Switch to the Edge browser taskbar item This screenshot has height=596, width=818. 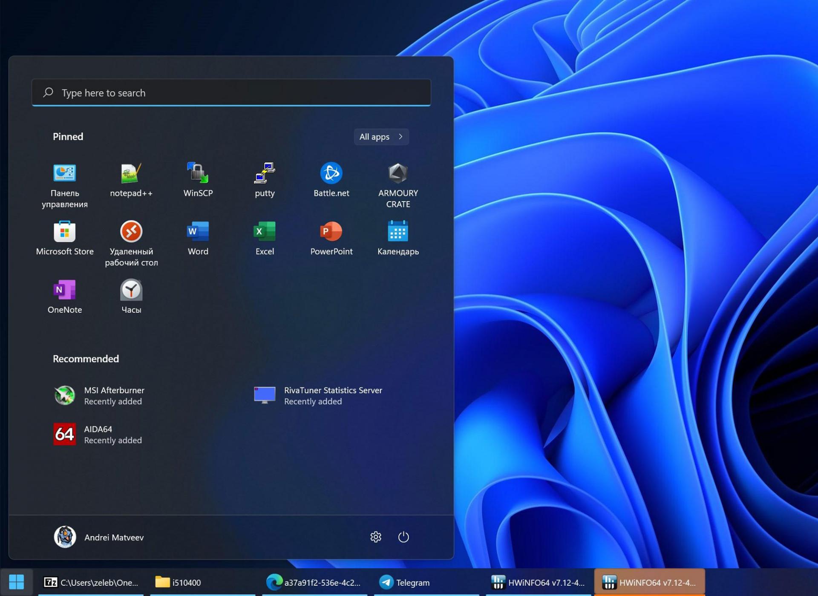tap(314, 582)
